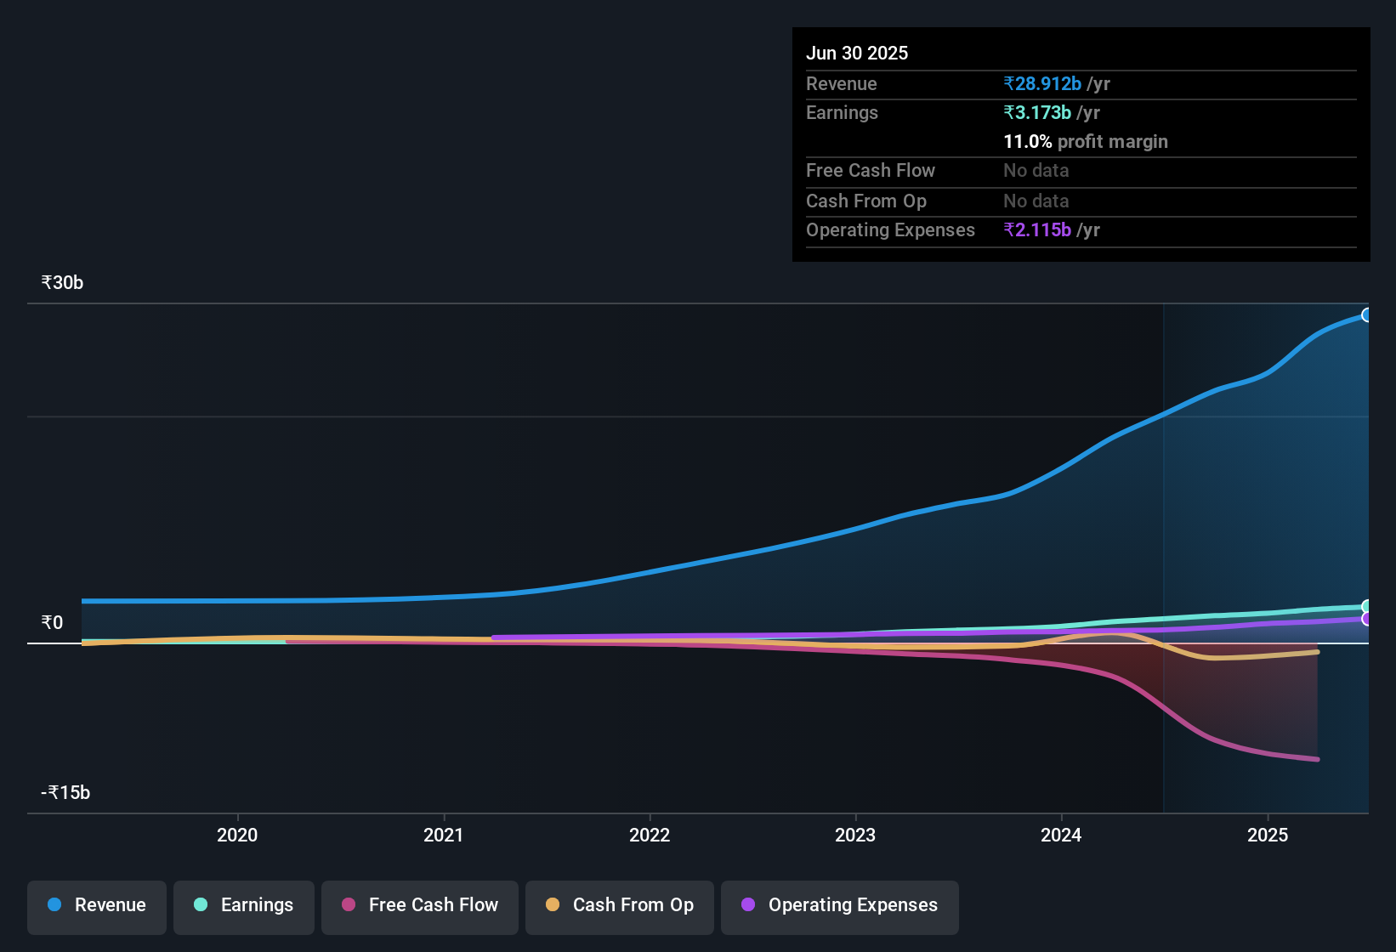
Task: Click the Revenue row label in tooltip
Action: pos(842,83)
